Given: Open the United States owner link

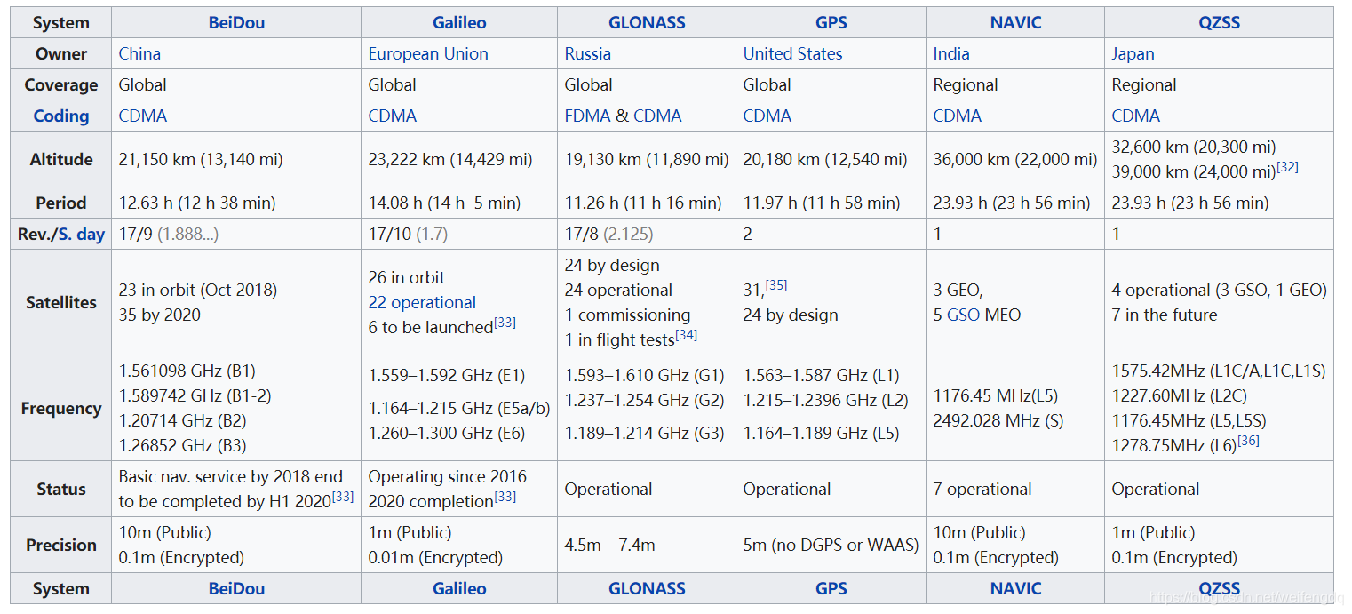Looking at the screenshot, I should point(792,53).
